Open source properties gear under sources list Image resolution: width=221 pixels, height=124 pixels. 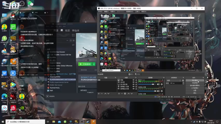(125, 94)
